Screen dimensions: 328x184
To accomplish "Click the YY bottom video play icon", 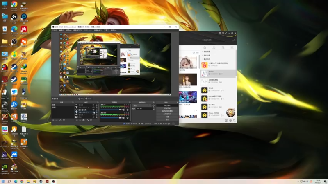I will 226,121.
